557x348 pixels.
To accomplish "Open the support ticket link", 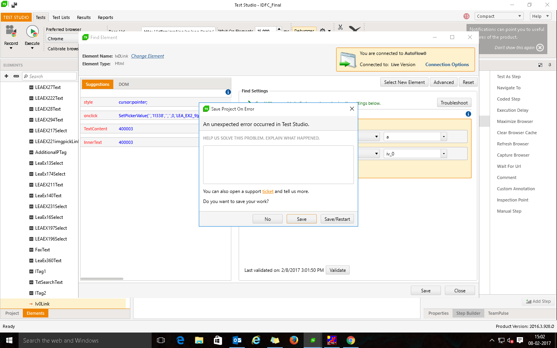I will tap(268, 191).
